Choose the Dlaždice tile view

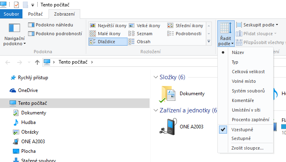click(x=92, y=42)
